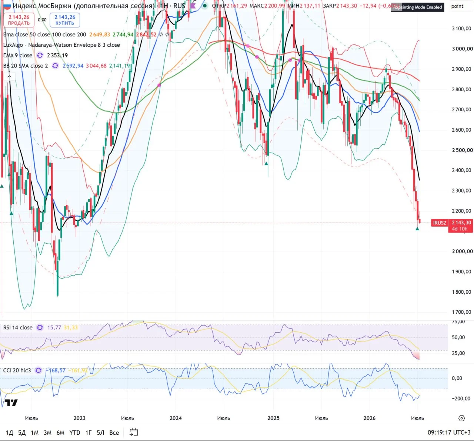Screen dimensions: 474x441
Task: Open the go-to-date calendar icon
Action: pyautogui.click(x=134, y=432)
